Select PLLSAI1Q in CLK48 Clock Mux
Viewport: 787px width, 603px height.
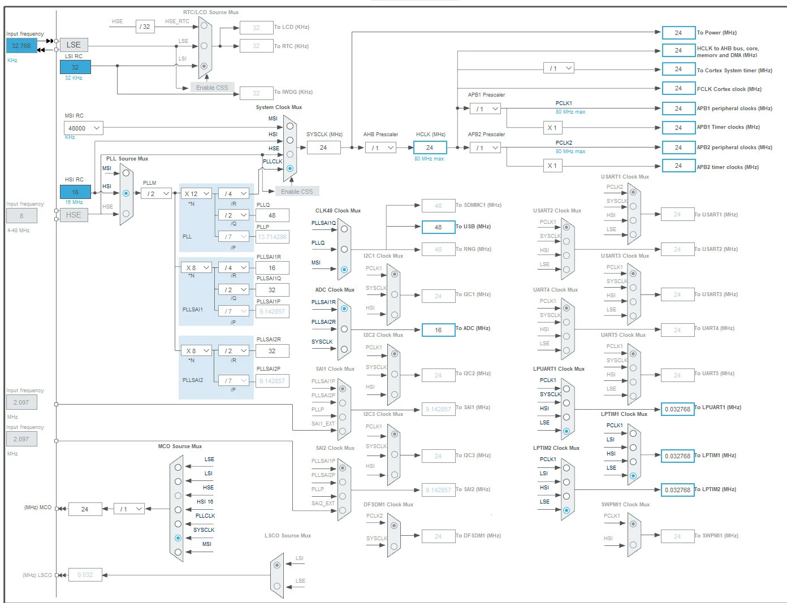[344, 229]
